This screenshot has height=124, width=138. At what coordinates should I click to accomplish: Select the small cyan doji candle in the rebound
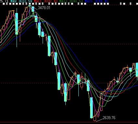(117, 81)
